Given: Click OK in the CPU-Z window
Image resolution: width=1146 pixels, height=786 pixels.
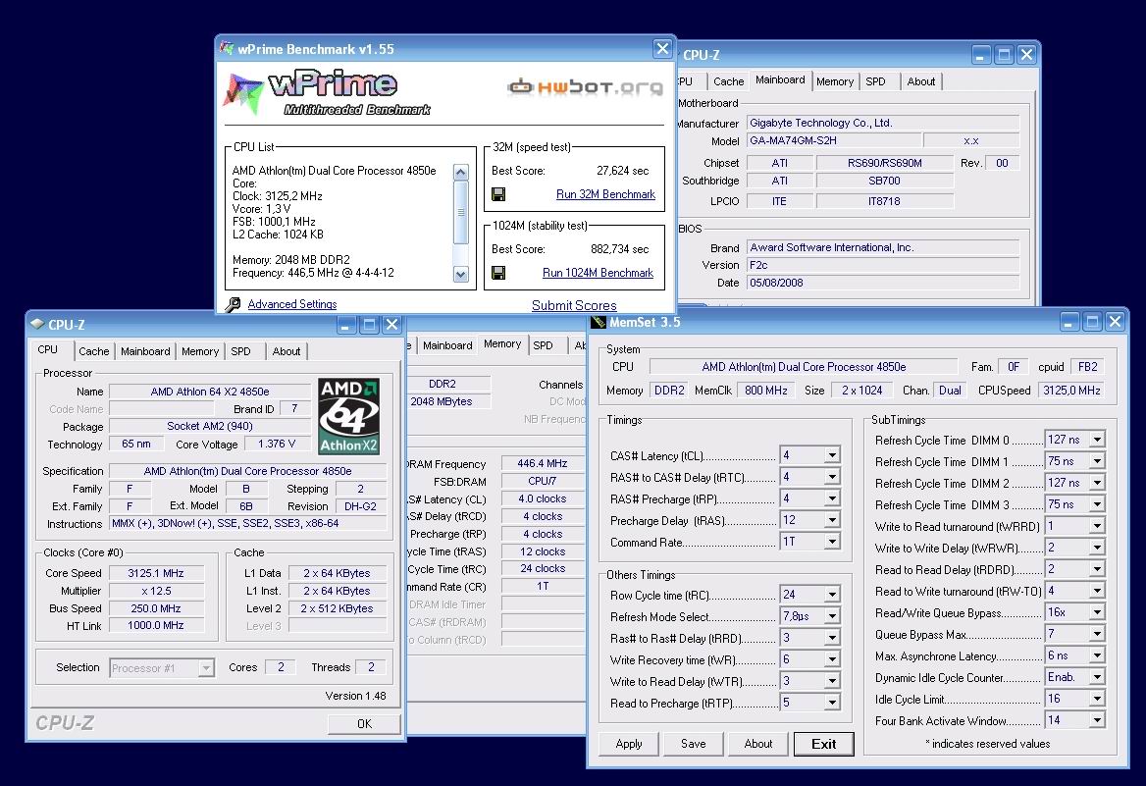Looking at the screenshot, I should (x=364, y=724).
